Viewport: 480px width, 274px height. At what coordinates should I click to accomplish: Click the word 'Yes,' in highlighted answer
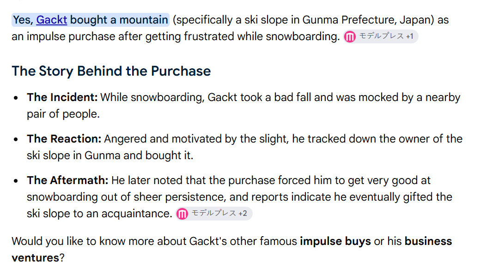coord(23,20)
